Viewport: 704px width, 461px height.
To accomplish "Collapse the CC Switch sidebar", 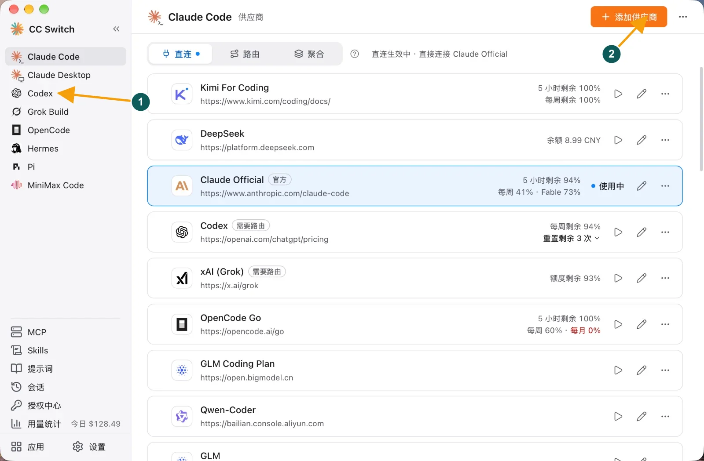I will (116, 29).
